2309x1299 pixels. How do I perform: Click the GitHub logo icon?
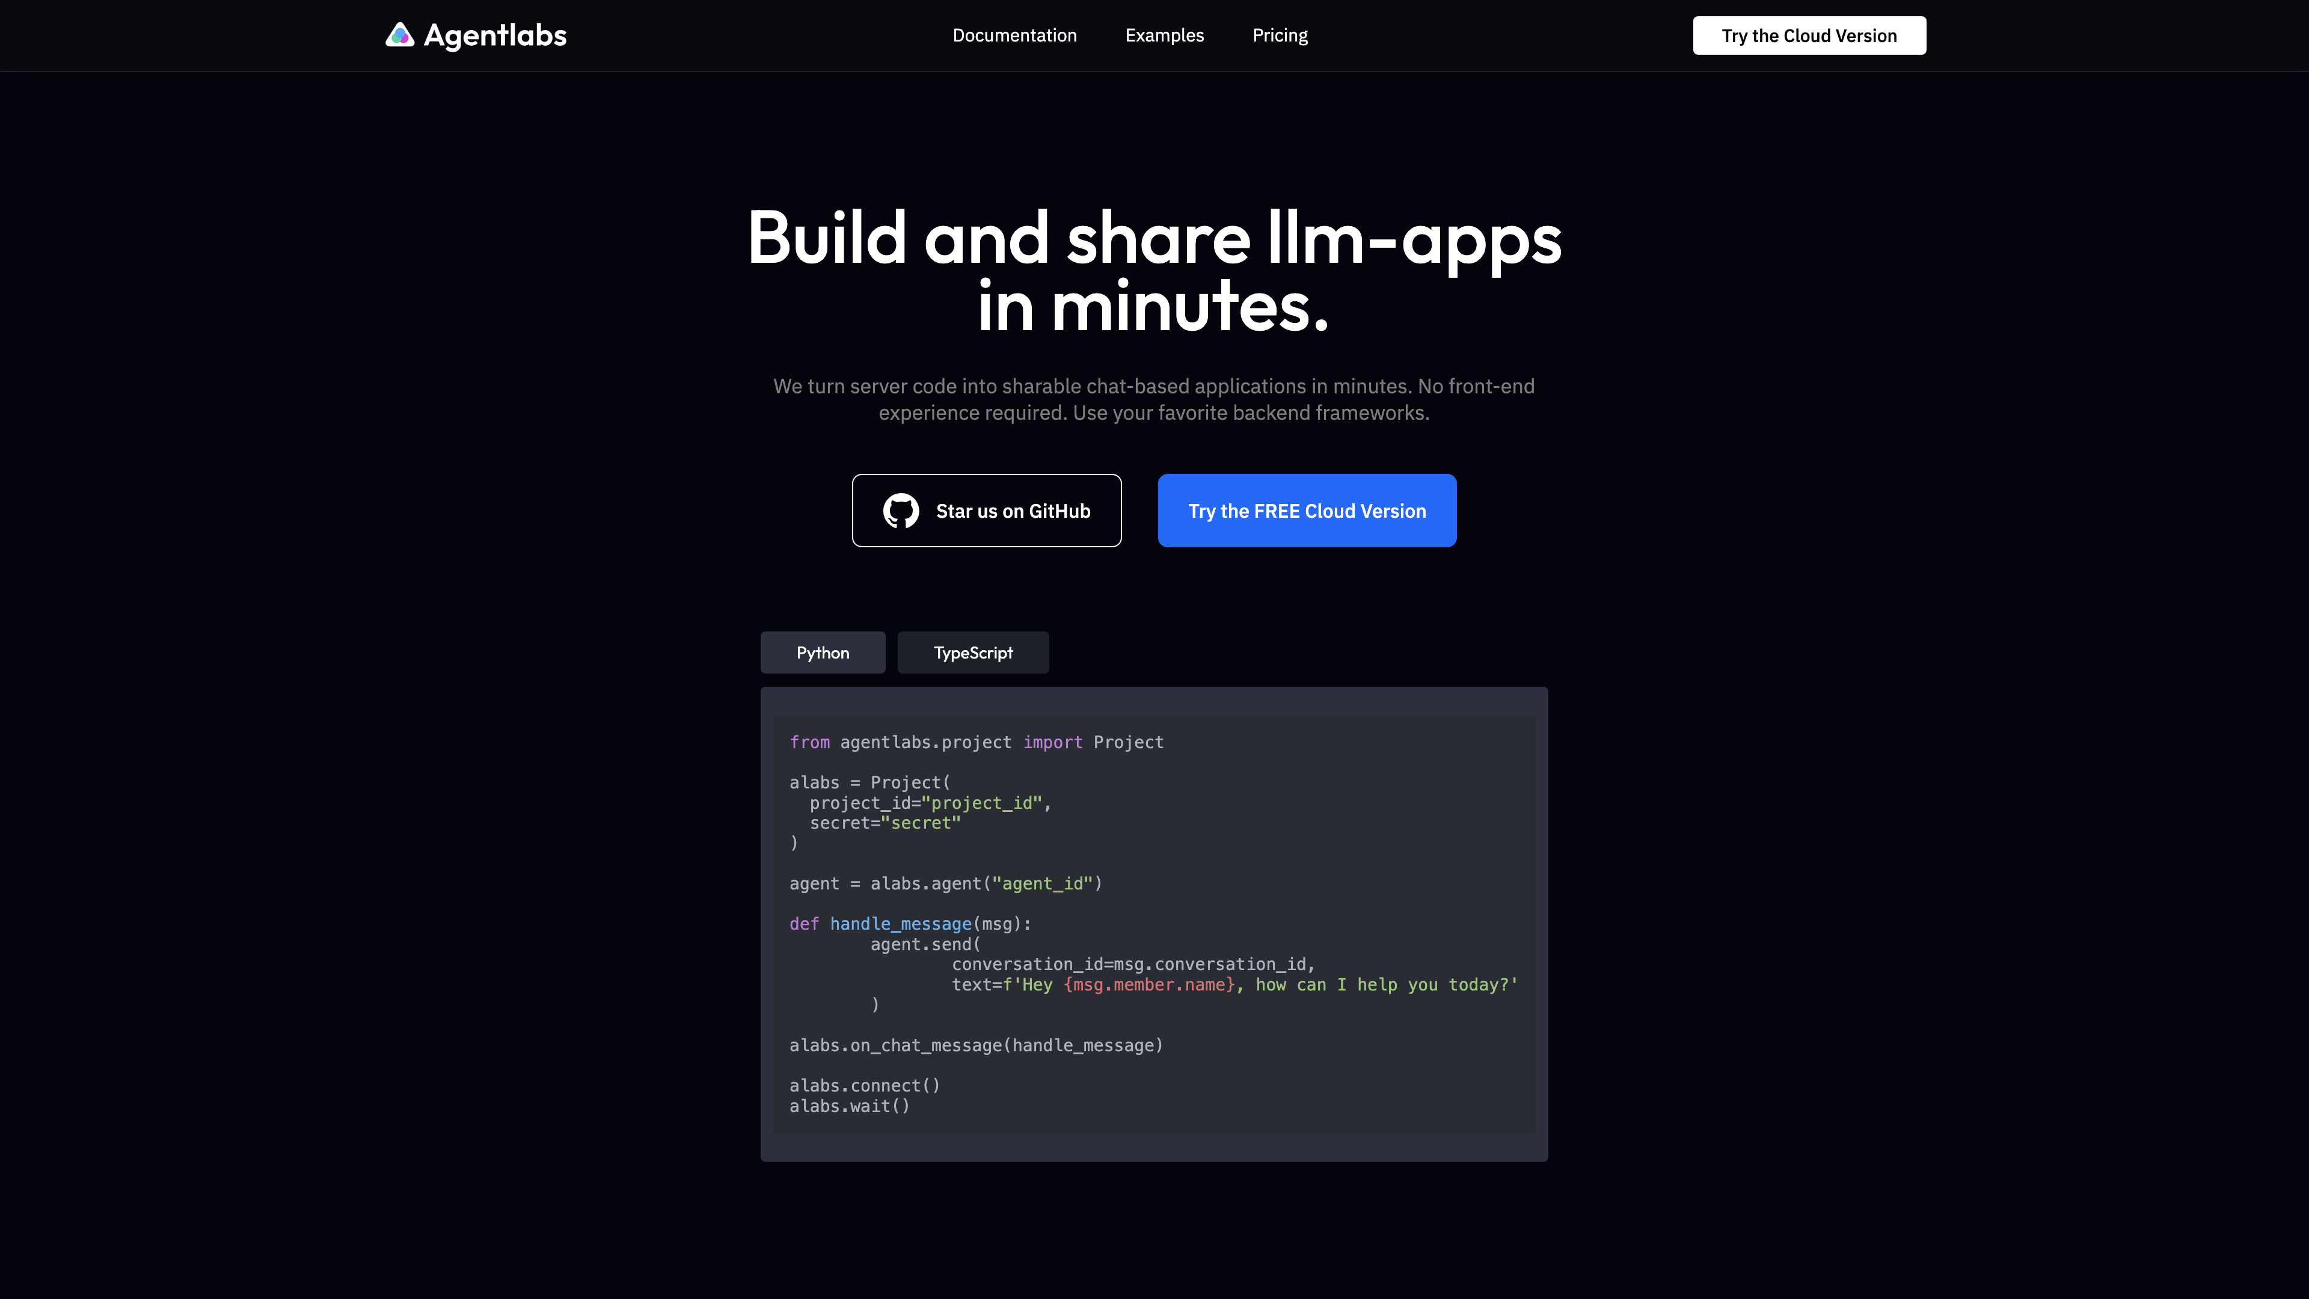click(x=899, y=511)
